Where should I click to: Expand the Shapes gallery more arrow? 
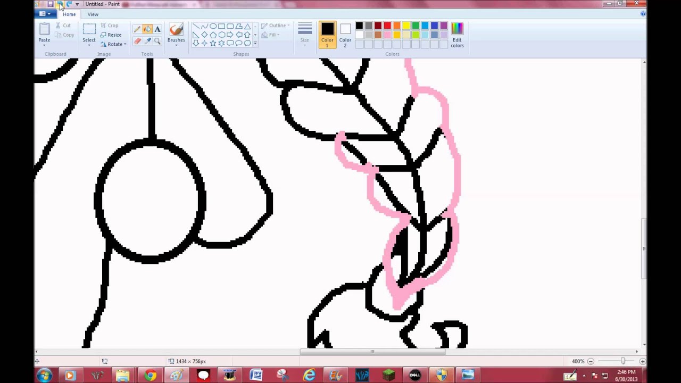pyautogui.click(x=255, y=44)
